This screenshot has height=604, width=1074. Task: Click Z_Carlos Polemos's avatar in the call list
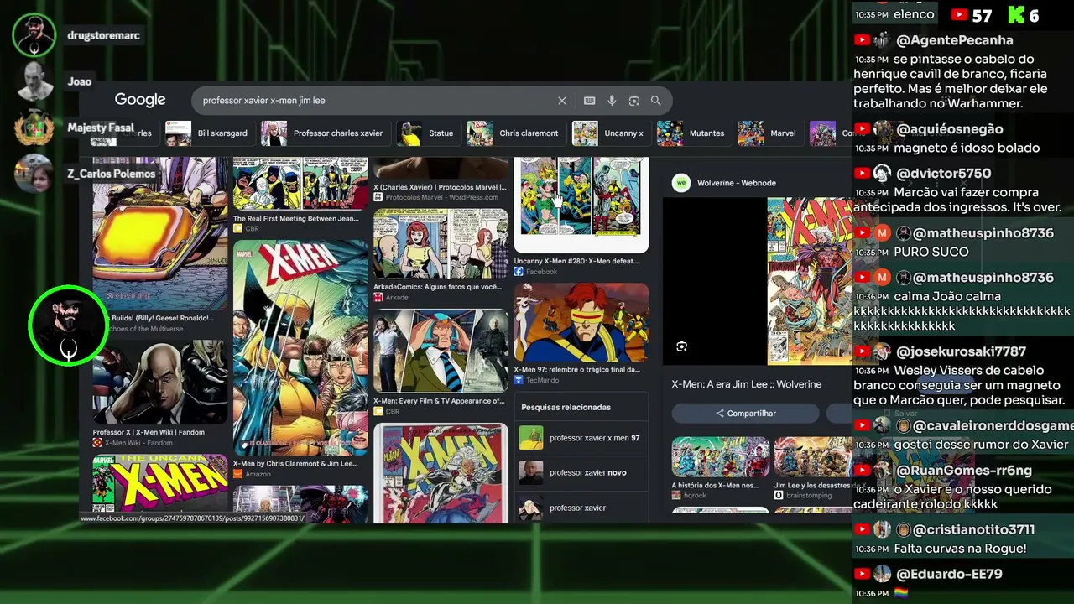34,174
